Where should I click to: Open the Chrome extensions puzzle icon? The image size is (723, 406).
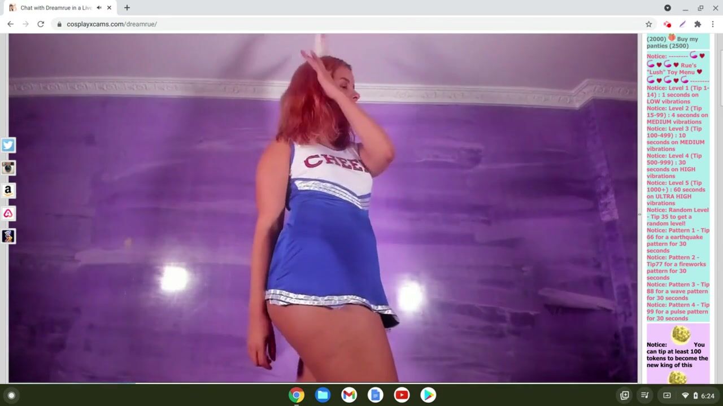click(698, 24)
